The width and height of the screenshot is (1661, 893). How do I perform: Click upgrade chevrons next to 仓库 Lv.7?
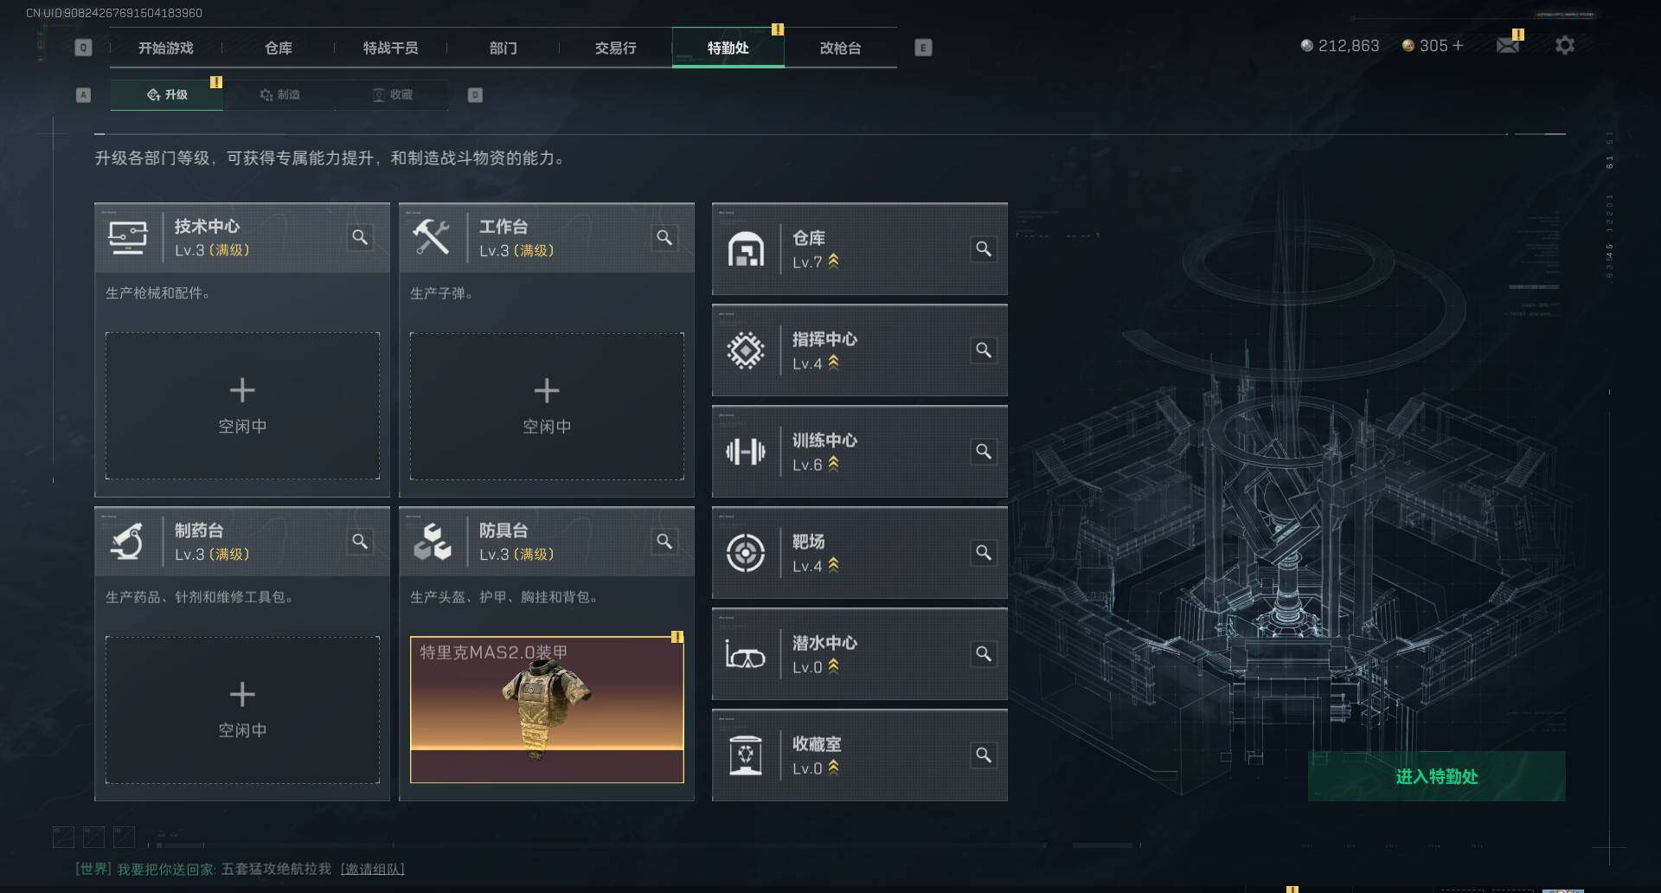click(x=833, y=261)
